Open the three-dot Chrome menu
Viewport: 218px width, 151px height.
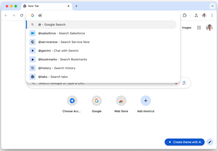(x=212, y=15)
